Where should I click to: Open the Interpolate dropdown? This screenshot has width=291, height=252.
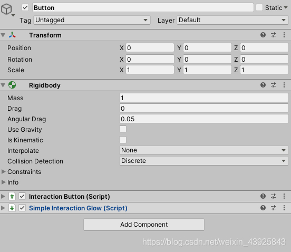(204, 150)
